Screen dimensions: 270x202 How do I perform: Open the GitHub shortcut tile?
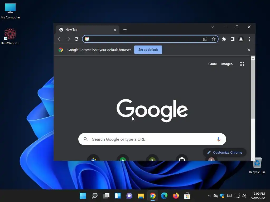pos(182,158)
